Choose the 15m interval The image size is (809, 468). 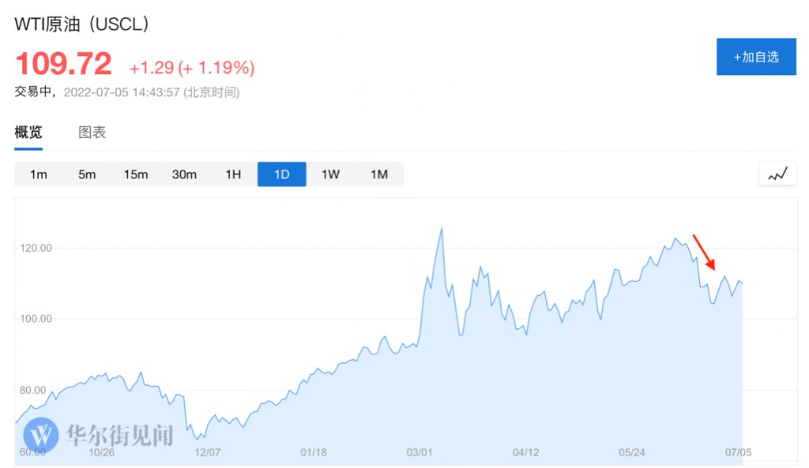[x=136, y=174]
